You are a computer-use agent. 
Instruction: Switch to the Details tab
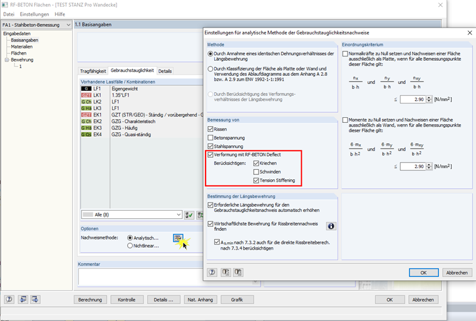(x=165, y=71)
